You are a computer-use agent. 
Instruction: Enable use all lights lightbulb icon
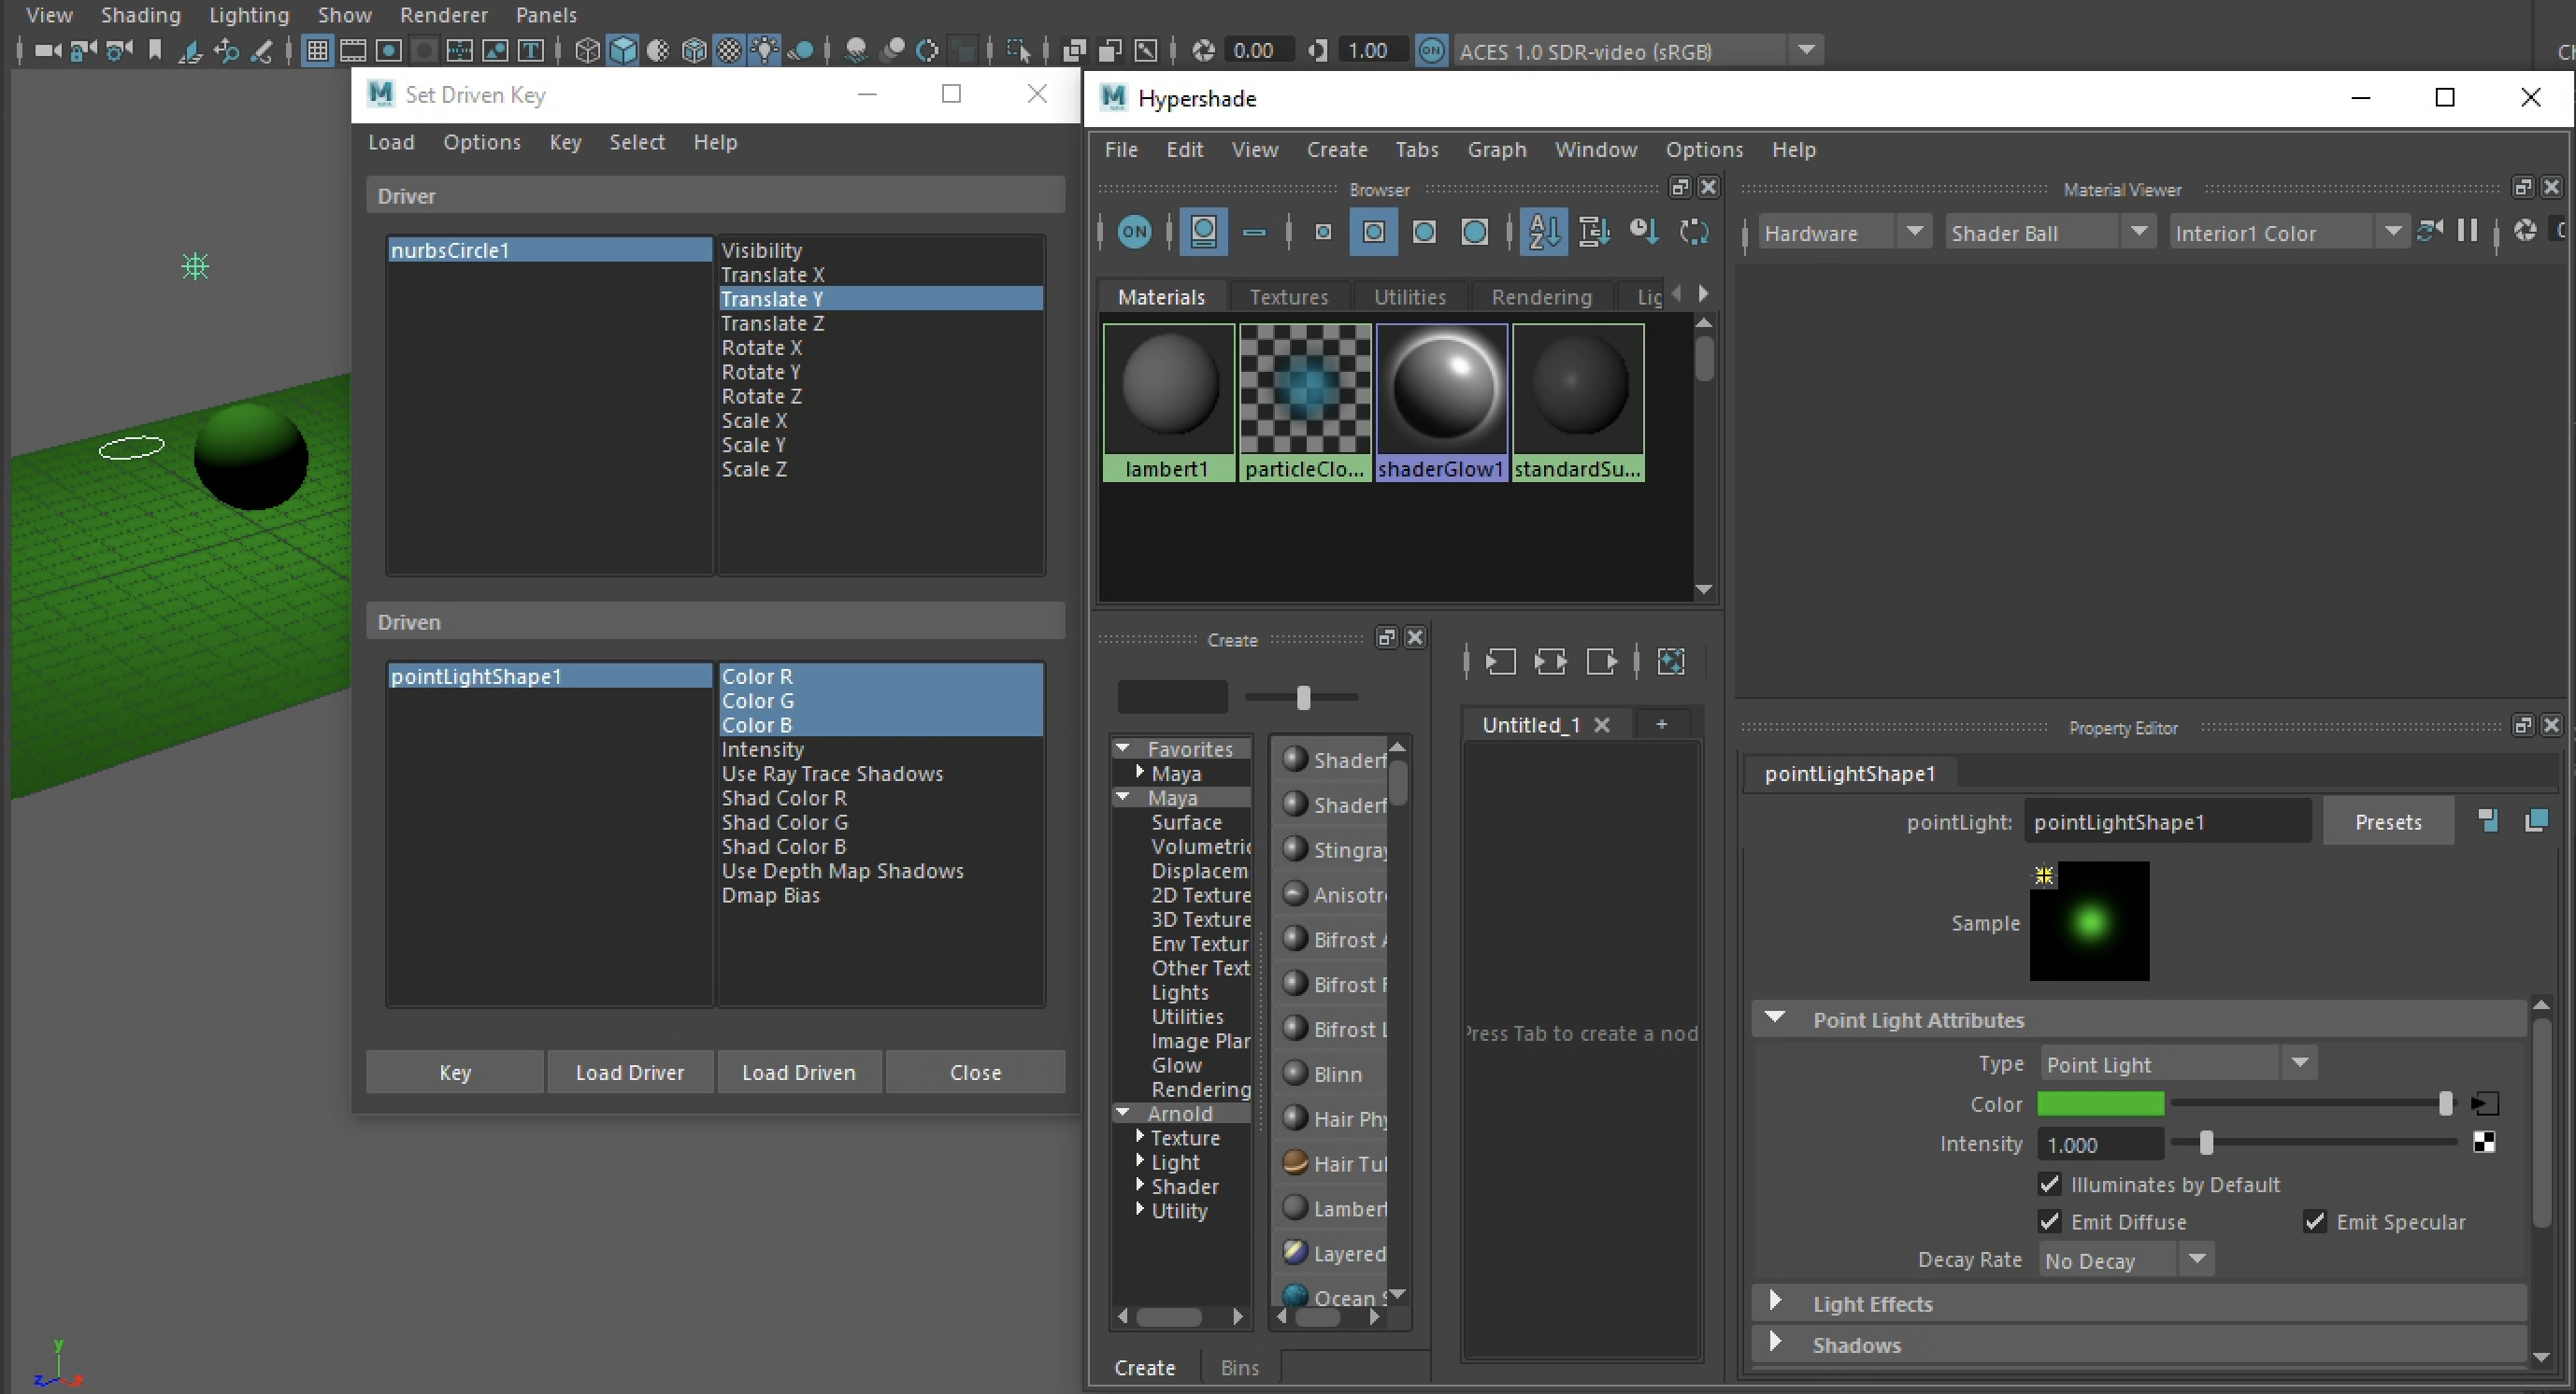tap(765, 51)
